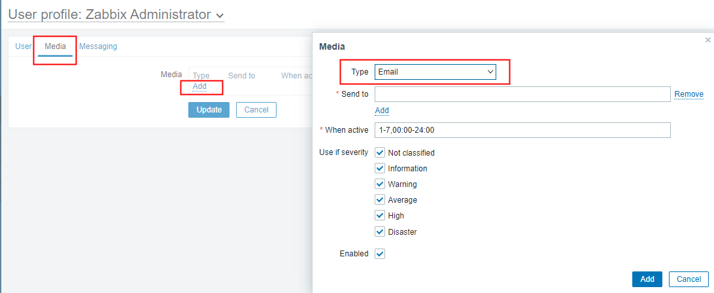Open the Type dropdown showing Email
714x293 pixels.
pyautogui.click(x=435, y=72)
